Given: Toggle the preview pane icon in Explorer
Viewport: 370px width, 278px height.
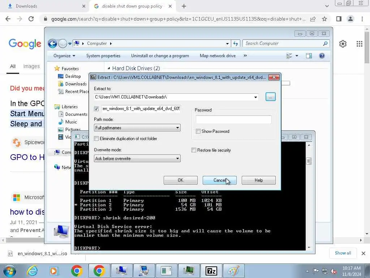Looking at the screenshot, I should [309, 56].
